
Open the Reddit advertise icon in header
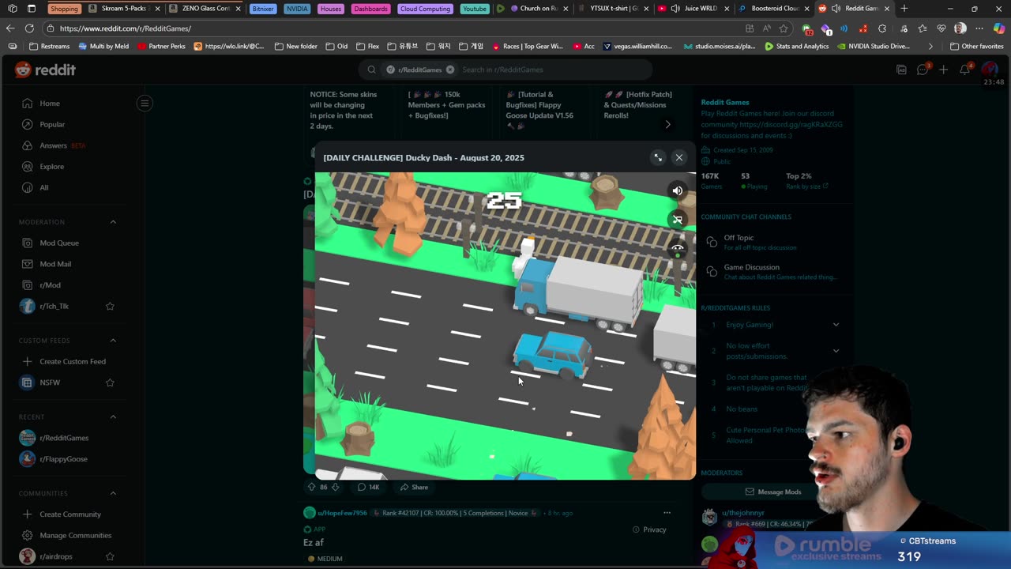coord(901,70)
